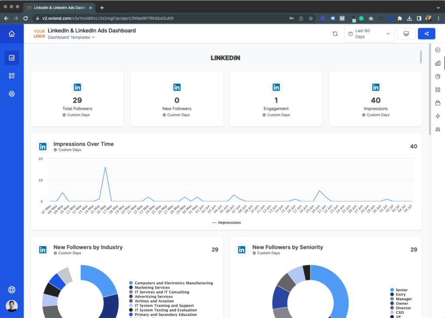Click the LinkedIn icon beside Impressions Over Time
Viewport: 445px width, 318px height.
point(43,146)
